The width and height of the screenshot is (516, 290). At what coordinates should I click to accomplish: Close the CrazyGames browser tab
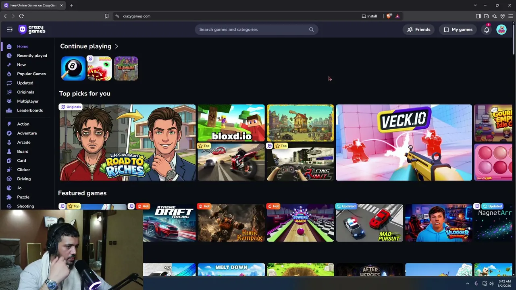click(x=61, y=5)
